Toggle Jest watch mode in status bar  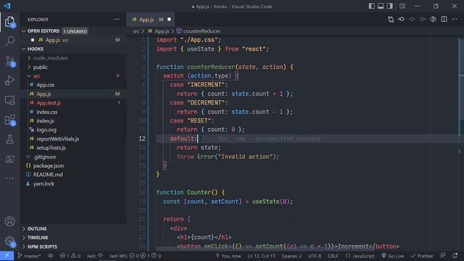tap(95, 256)
